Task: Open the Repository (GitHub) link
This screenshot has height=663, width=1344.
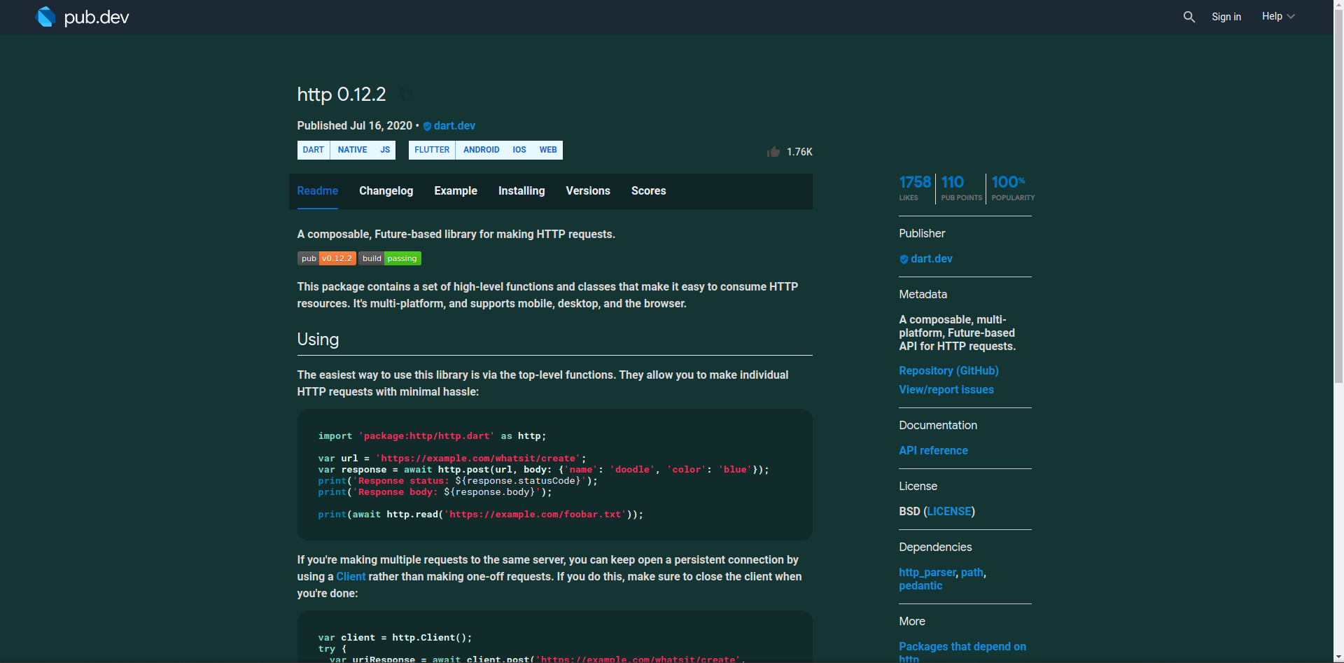Action: click(x=948, y=371)
